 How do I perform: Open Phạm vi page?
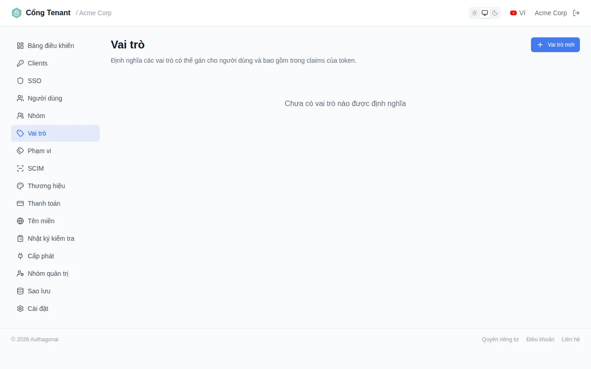(55, 151)
